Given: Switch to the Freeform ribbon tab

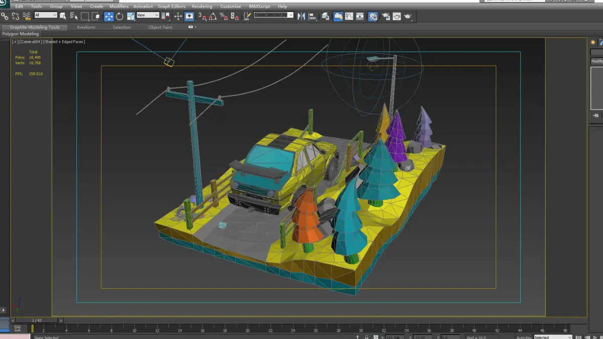Looking at the screenshot, I should [86, 27].
